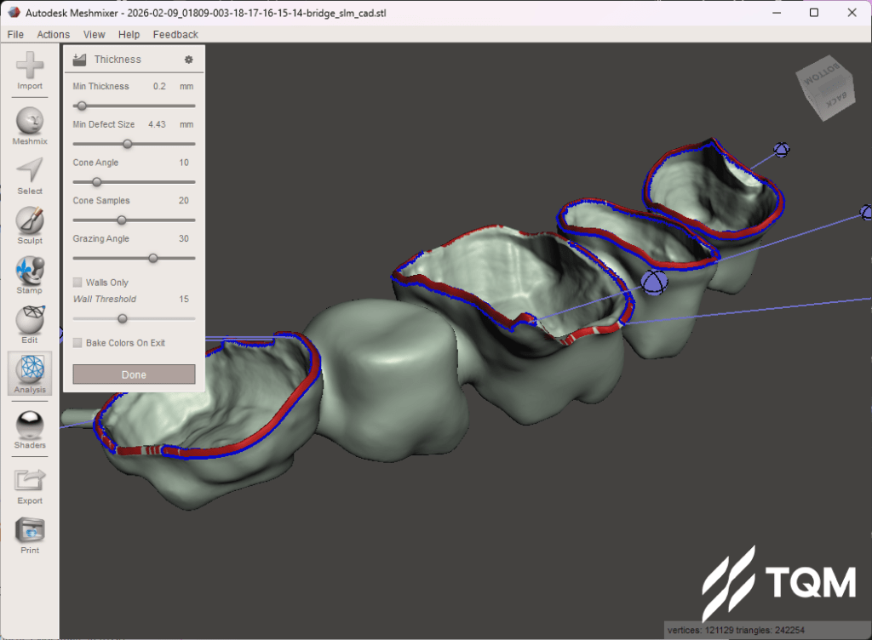872x640 pixels.
Task: Click the Min Thickness slider handle
Action: 82,106
